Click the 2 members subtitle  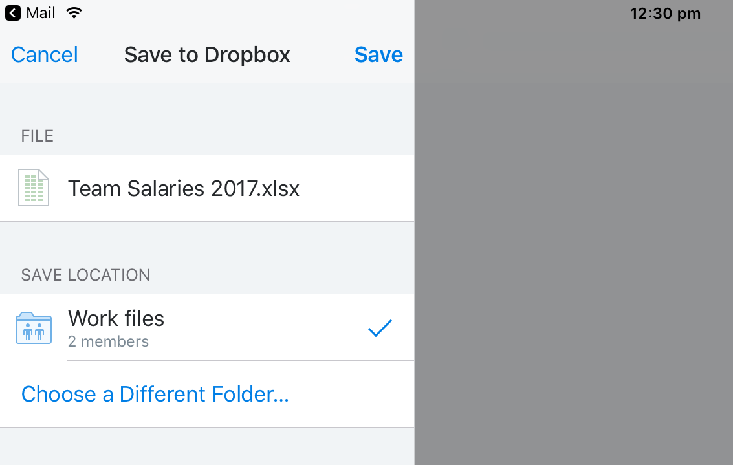[x=108, y=341]
